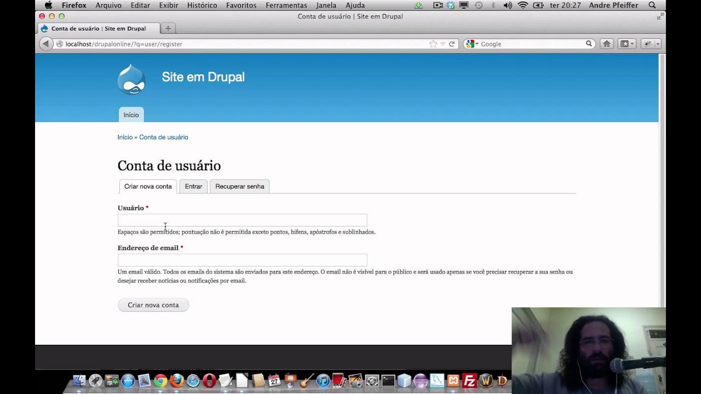Focus the Usuário text field

coord(242,220)
